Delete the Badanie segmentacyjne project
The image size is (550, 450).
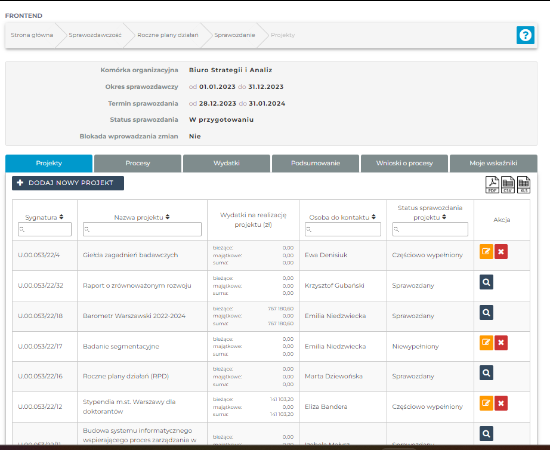pos(501,343)
